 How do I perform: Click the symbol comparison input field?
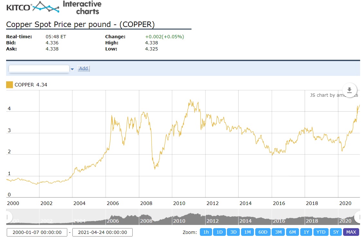point(39,68)
